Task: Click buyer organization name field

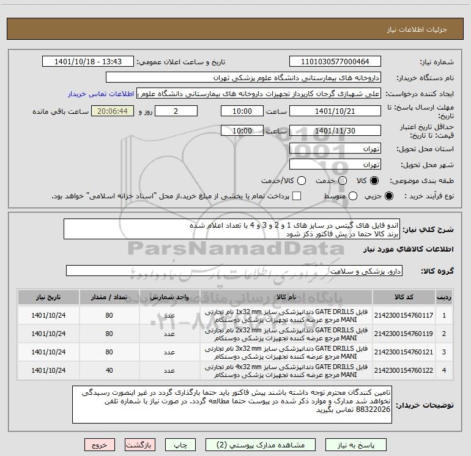Action: [x=243, y=77]
